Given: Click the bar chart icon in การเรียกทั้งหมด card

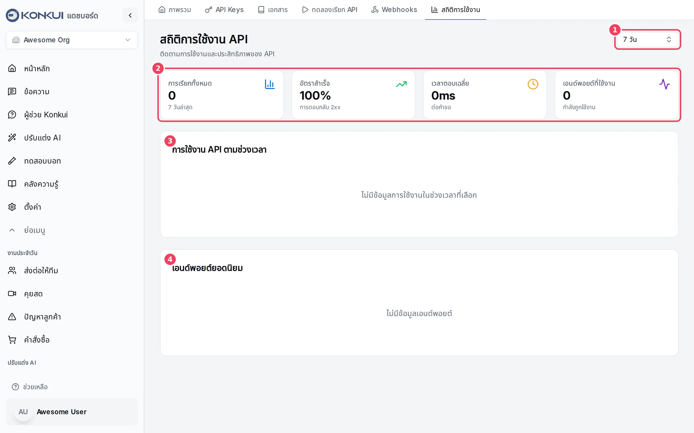Looking at the screenshot, I should click(270, 84).
